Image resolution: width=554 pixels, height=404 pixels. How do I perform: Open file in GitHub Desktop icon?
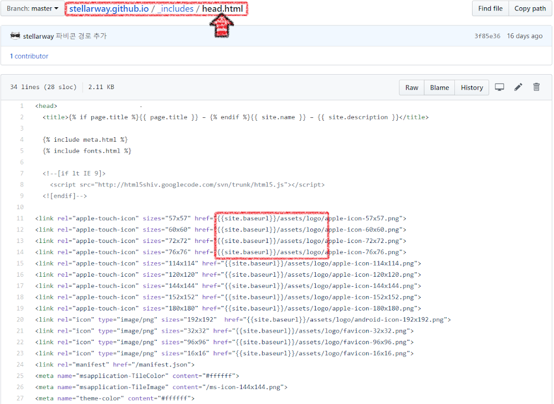point(499,87)
